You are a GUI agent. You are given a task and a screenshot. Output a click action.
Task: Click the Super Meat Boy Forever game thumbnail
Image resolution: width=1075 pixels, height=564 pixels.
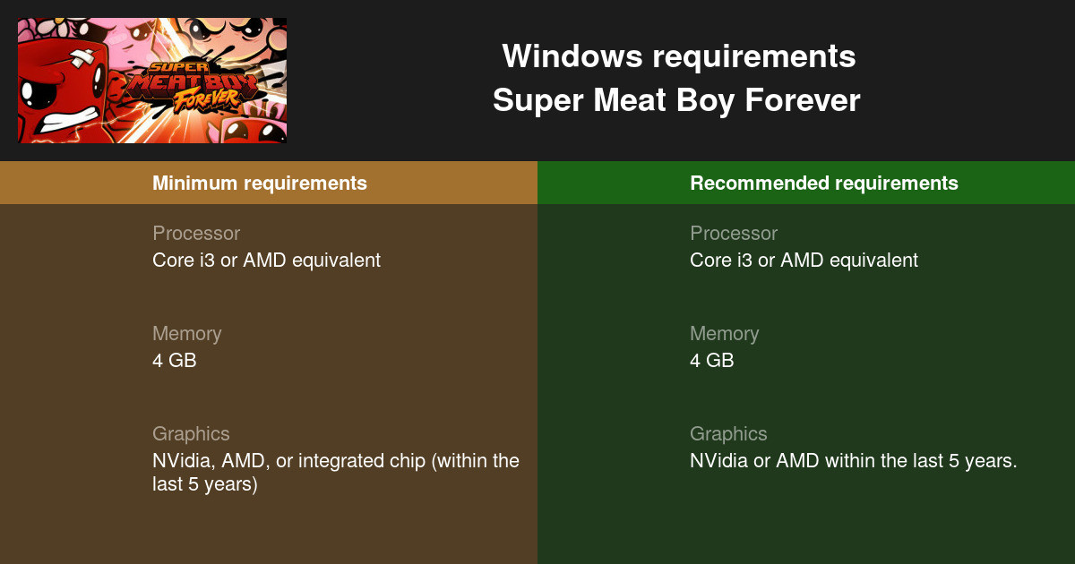(x=152, y=81)
